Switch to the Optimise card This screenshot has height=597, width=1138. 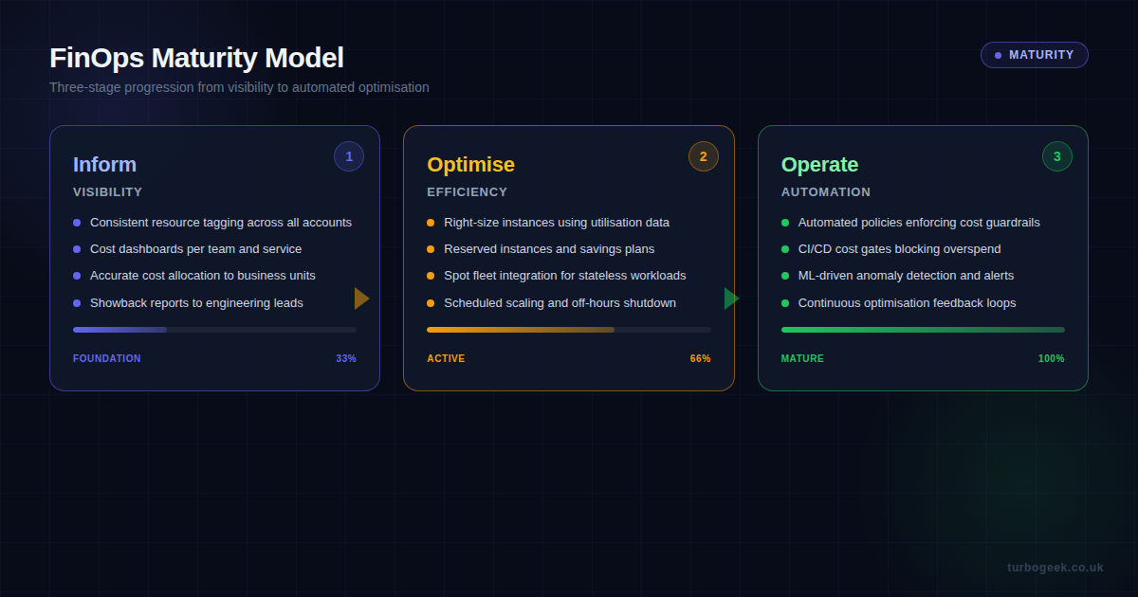pos(568,258)
